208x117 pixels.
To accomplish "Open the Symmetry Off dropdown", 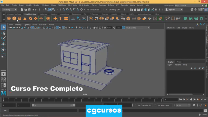I will click(115, 10).
